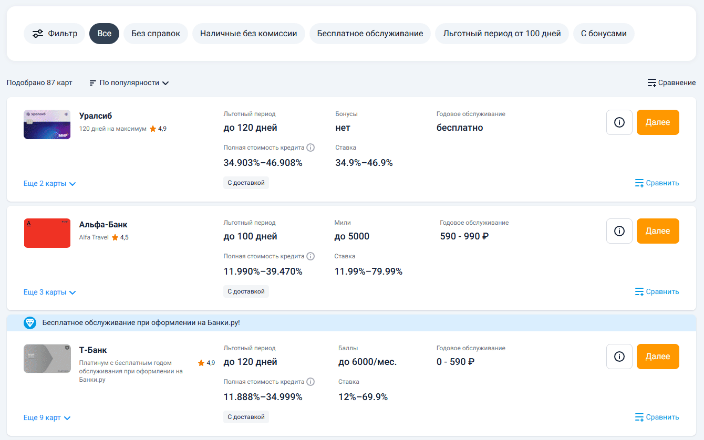Click info icon button in Уралсиб row
704x440 pixels.
(619, 122)
